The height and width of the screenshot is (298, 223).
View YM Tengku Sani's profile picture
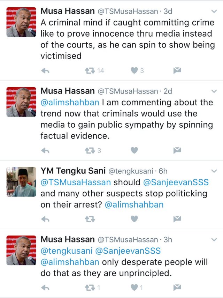[21, 182]
